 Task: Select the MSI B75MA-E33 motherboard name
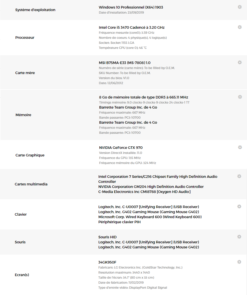pyautogui.click(x=125, y=63)
